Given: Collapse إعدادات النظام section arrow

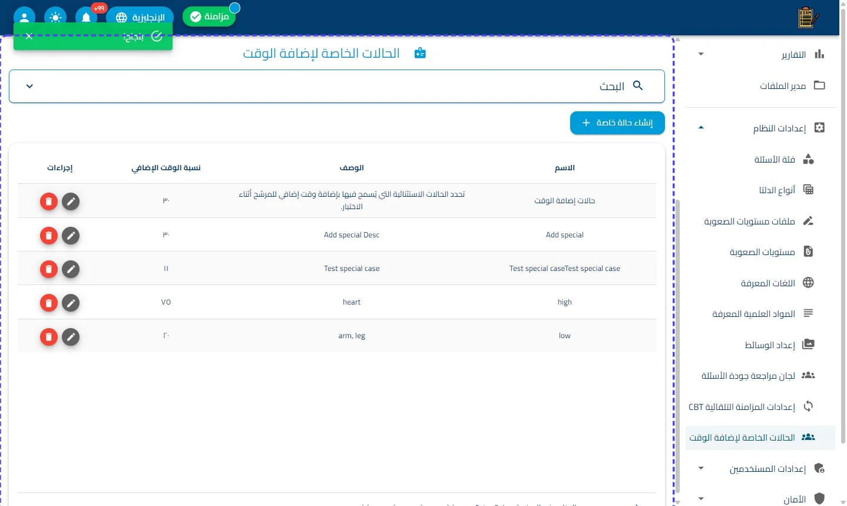Looking at the screenshot, I should click(701, 128).
